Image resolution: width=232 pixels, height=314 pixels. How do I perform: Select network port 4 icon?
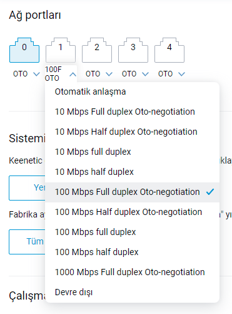[169, 50]
